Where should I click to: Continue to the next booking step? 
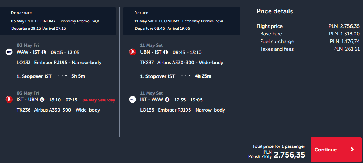(336, 150)
